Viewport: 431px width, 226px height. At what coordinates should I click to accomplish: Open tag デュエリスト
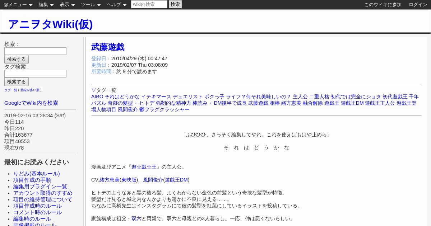point(188,96)
